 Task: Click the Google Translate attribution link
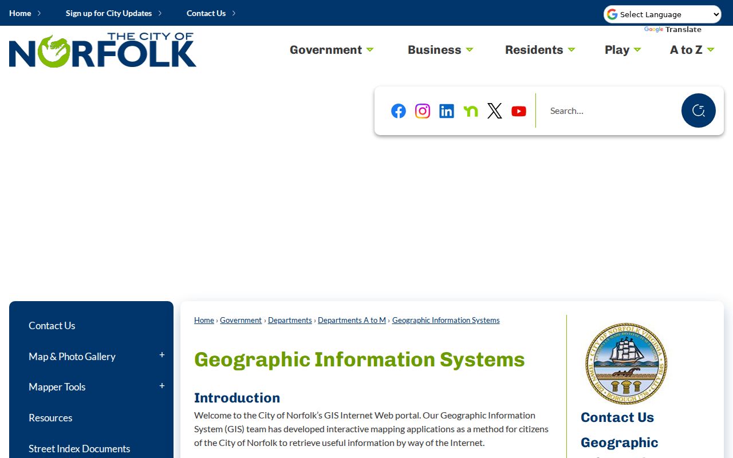(x=673, y=30)
